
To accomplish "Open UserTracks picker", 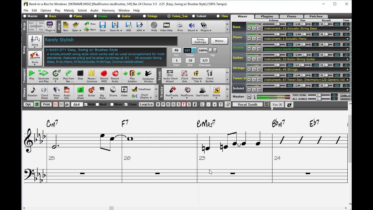I will coord(202,92).
